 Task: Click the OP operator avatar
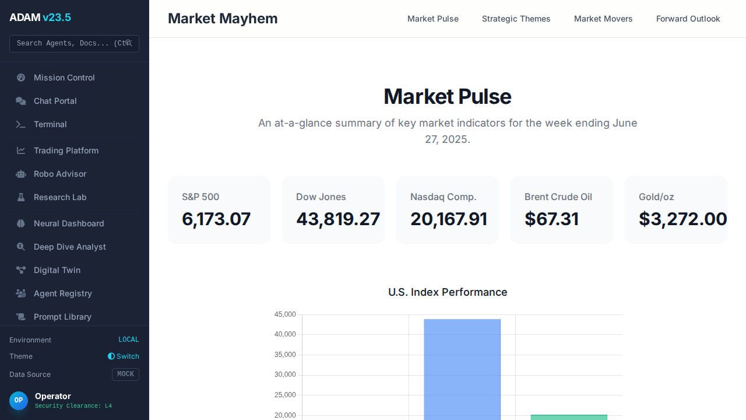[19, 401]
